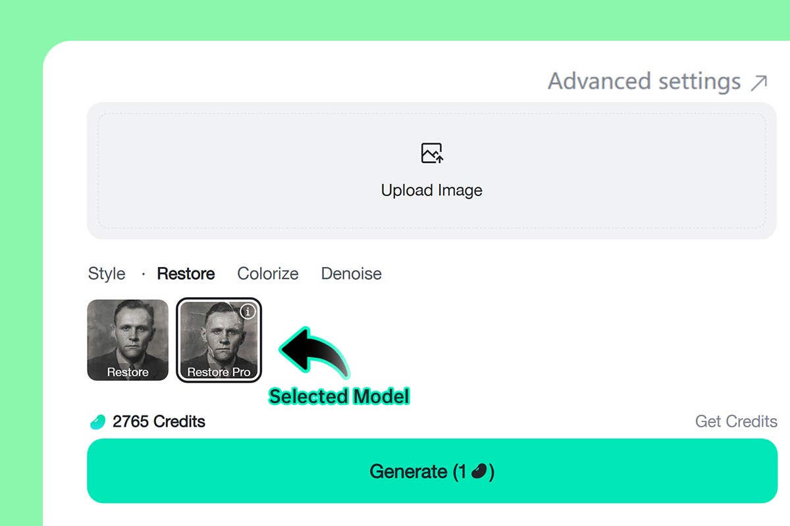
Task: Click the green bean credits icon
Action: (x=97, y=422)
